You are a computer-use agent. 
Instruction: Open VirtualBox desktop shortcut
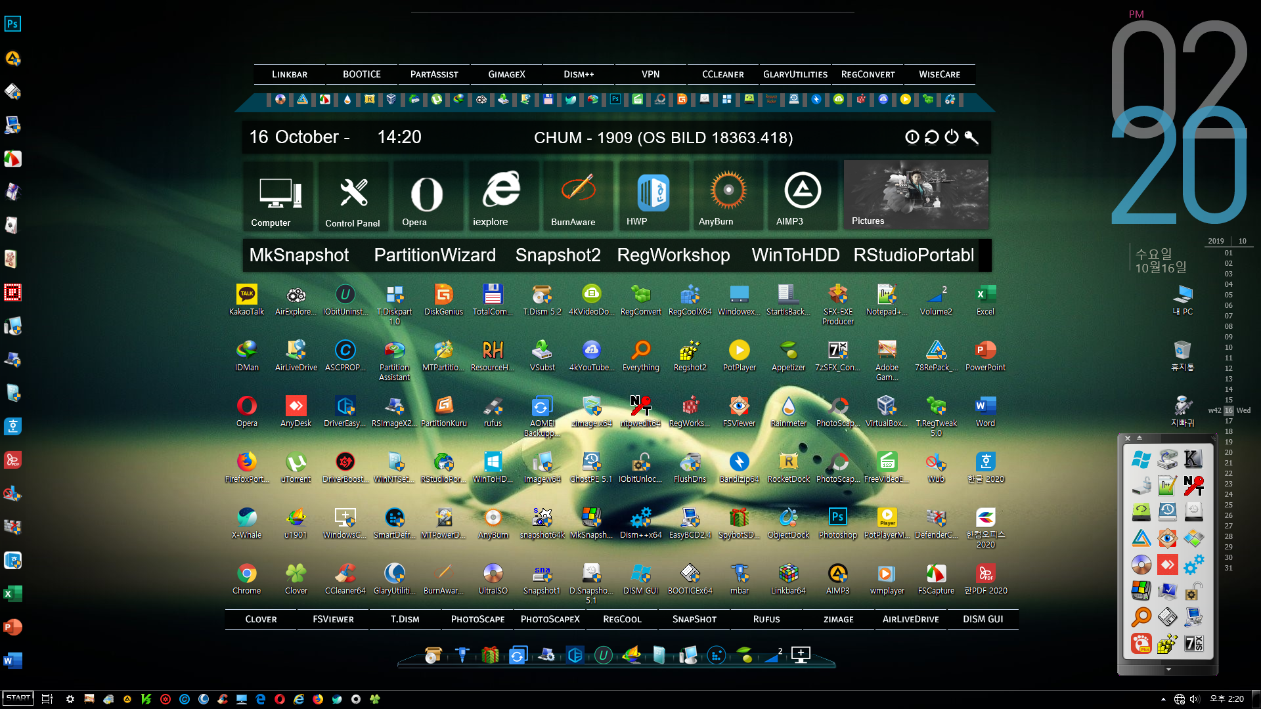pyautogui.click(x=887, y=412)
